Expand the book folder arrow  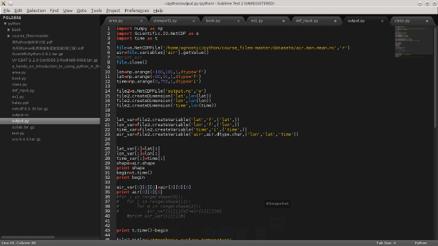tap(9, 30)
